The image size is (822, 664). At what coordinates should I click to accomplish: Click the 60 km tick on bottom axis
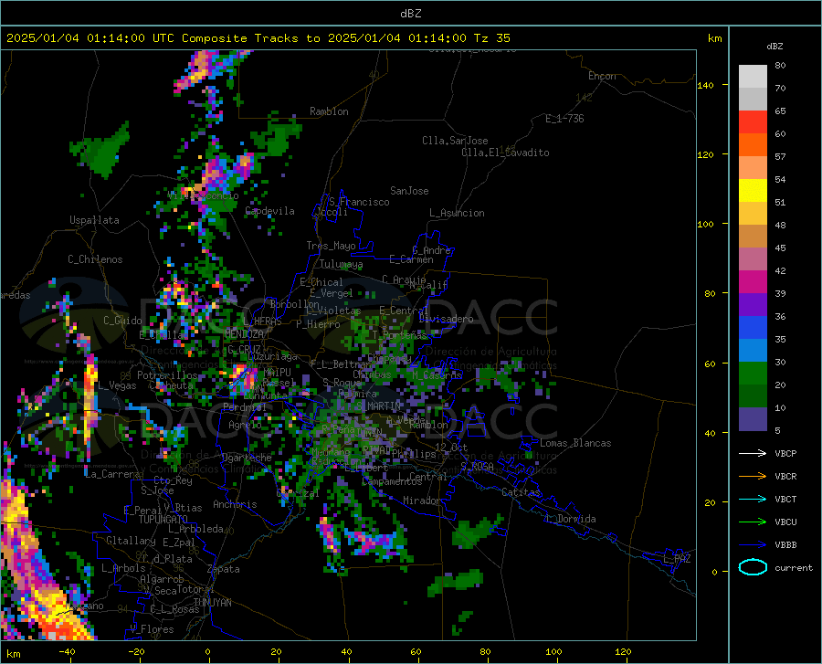[416, 651]
